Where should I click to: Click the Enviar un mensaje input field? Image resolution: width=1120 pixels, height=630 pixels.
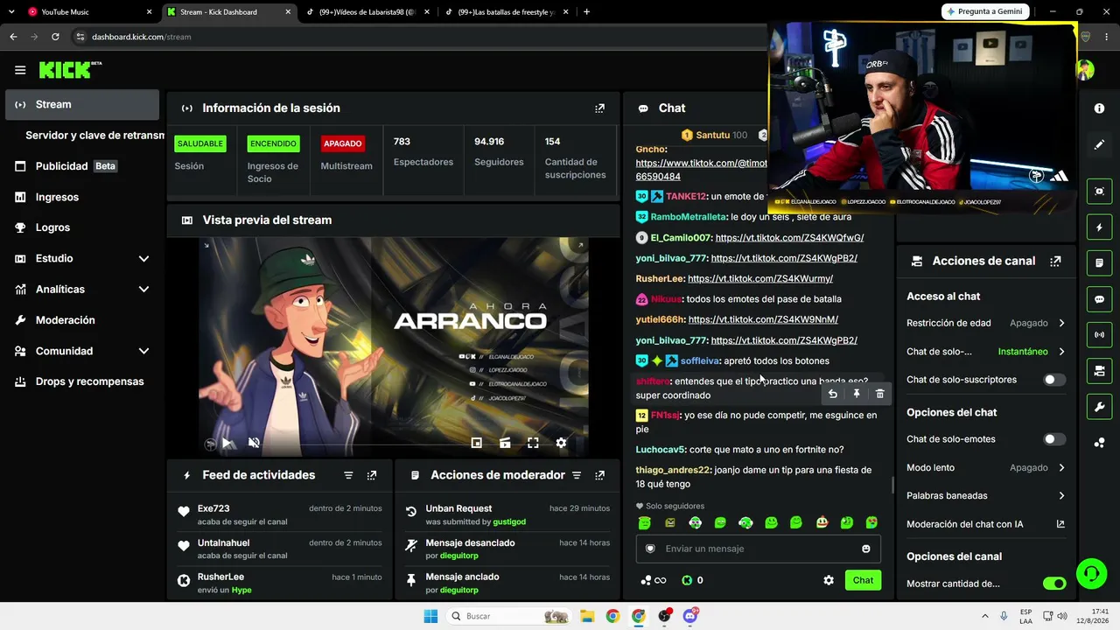[758, 549]
